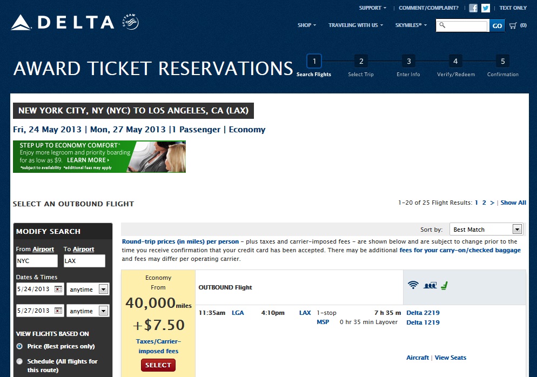Open the shopping cart icon
This screenshot has width=537, height=377.
pyautogui.click(x=513, y=25)
